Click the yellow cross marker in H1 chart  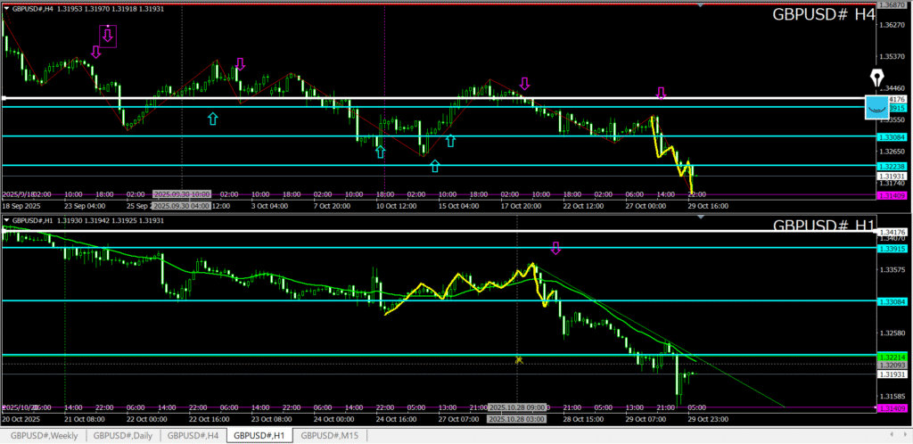pyautogui.click(x=518, y=359)
